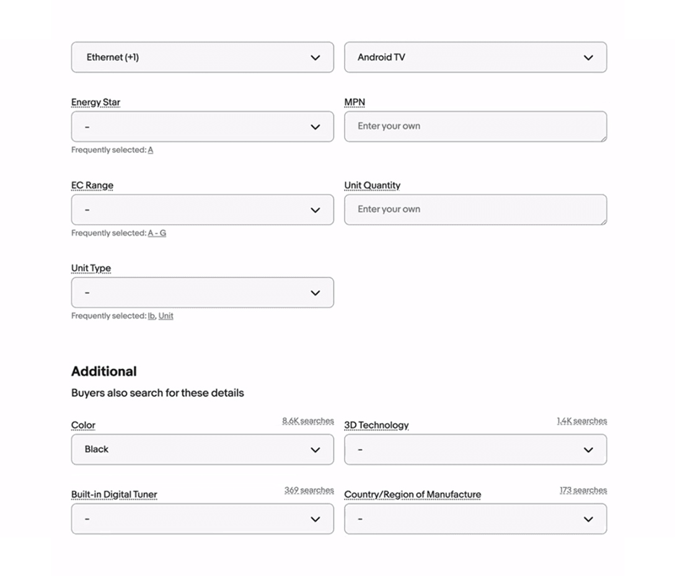Pick the frequently selected lb unit type
The height and width of the screenshot is (576, 675).
(x=151, y=316)
